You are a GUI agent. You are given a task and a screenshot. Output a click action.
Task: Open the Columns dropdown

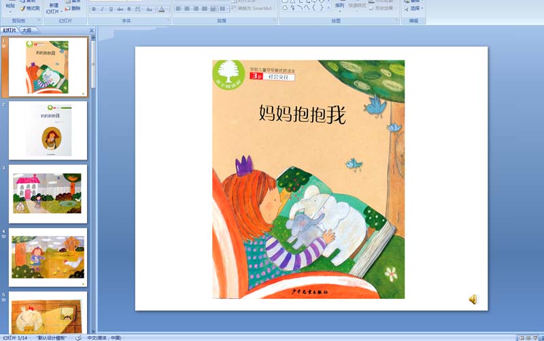tap(224, 9)
